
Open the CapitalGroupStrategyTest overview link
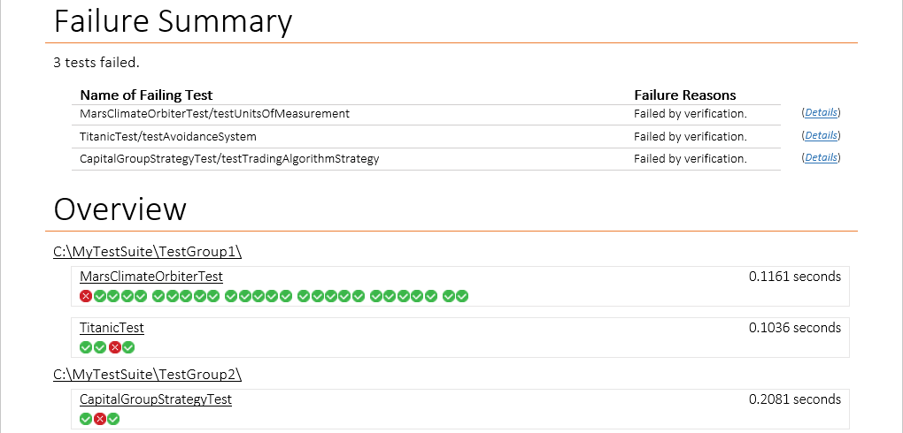(156, 399)
